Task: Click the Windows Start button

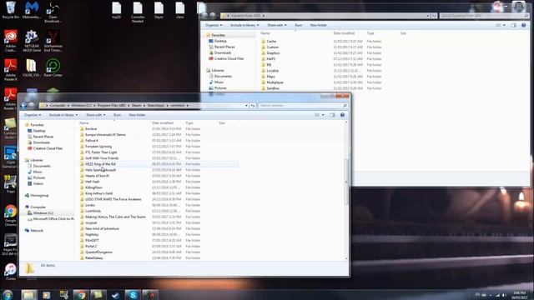Action: click(x=8, y=294)
